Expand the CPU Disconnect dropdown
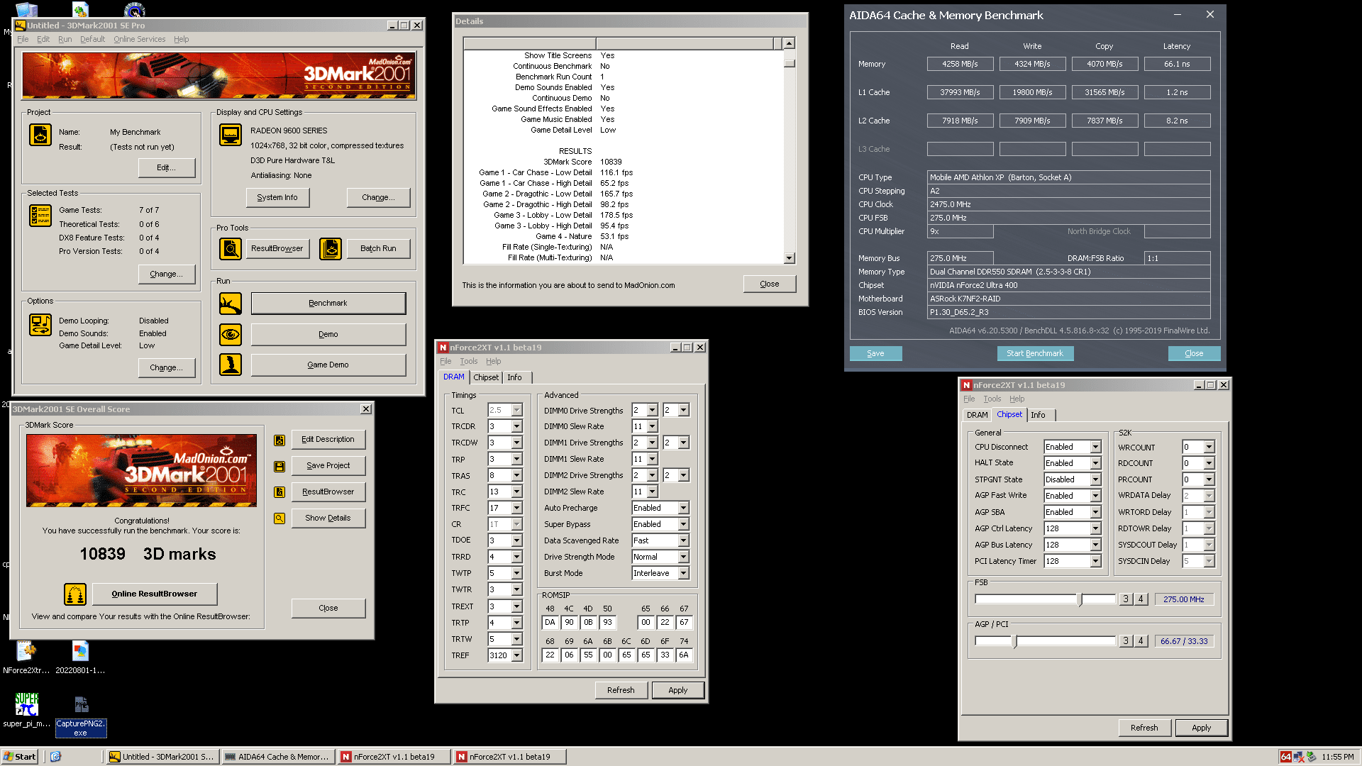The image size is (1362, 766). pos(1095,448)
